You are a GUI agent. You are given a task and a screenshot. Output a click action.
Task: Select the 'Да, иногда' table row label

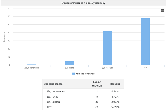click(53, 102)
